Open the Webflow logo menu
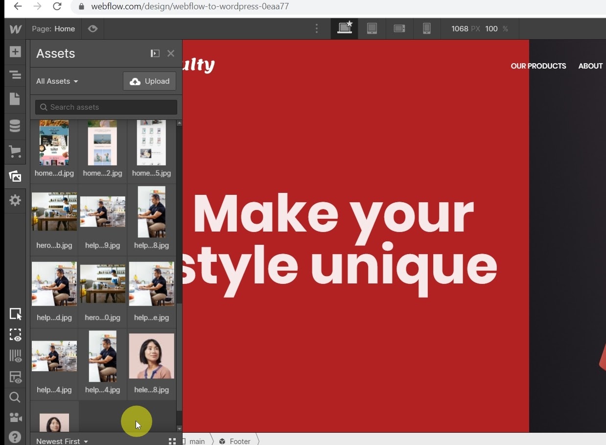This screenshot has height=445, width=606. [x=15, y=29]
